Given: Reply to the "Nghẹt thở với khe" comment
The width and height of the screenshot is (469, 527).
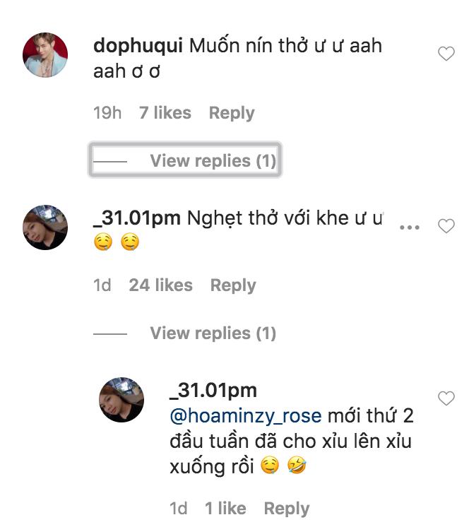Looking at the screenshot, I should [x=233, y=285].
